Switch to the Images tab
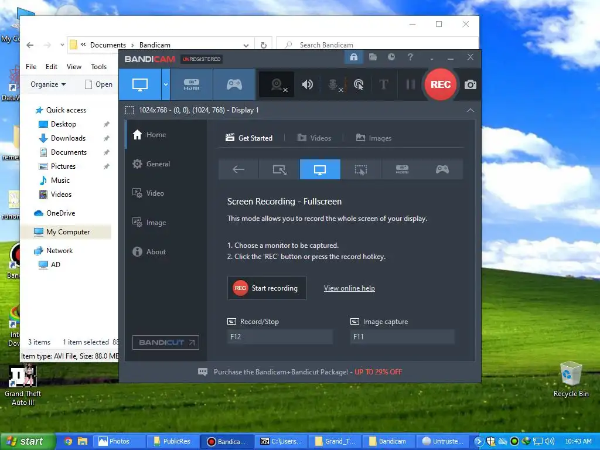600x450 pixels. click(x=373, y=138)
